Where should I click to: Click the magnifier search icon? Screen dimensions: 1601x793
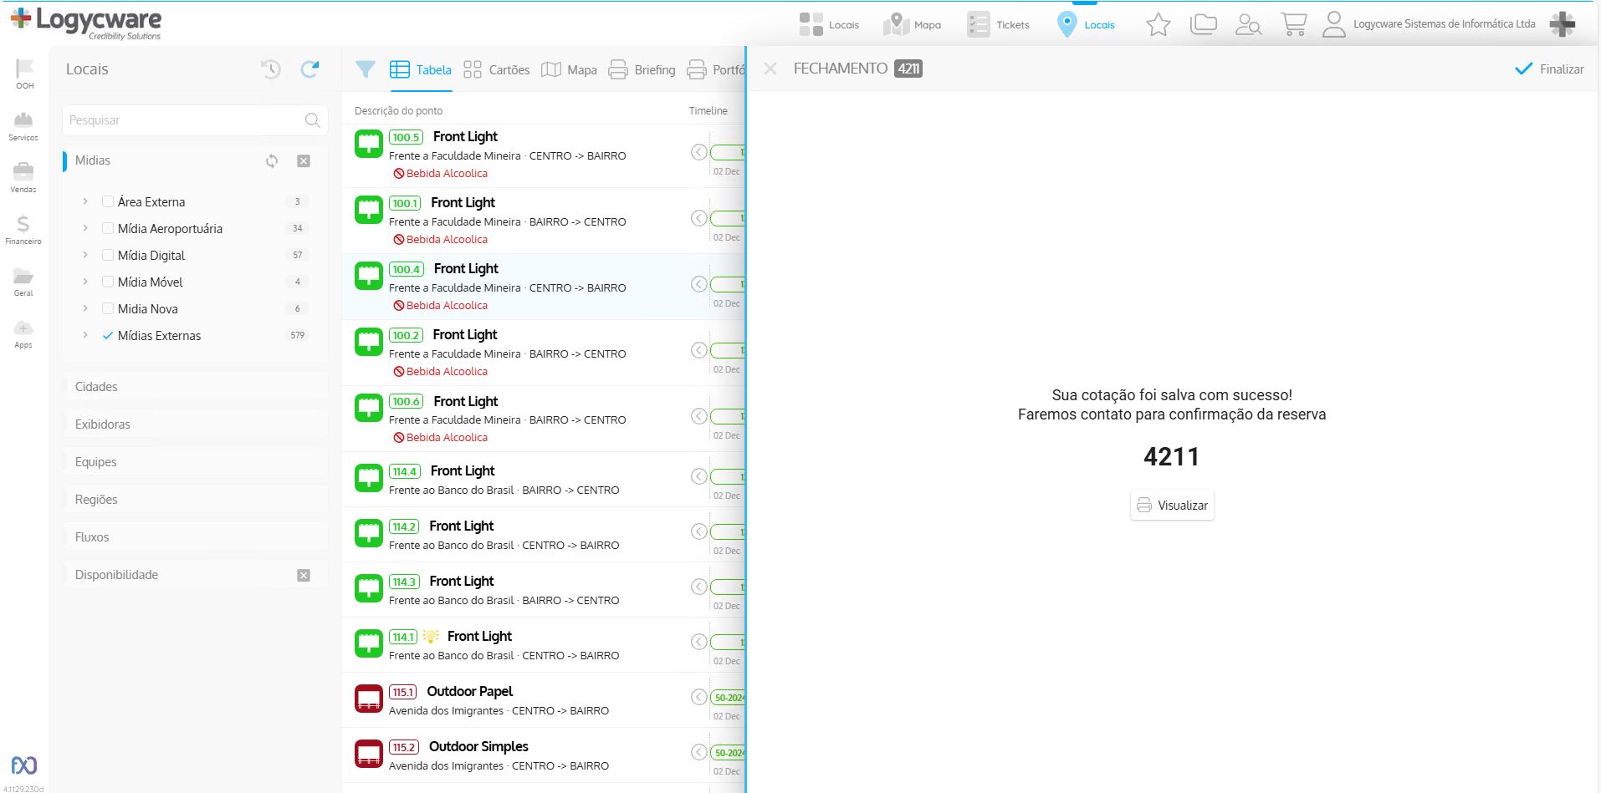pyautogui.click(x=313, y=120)
